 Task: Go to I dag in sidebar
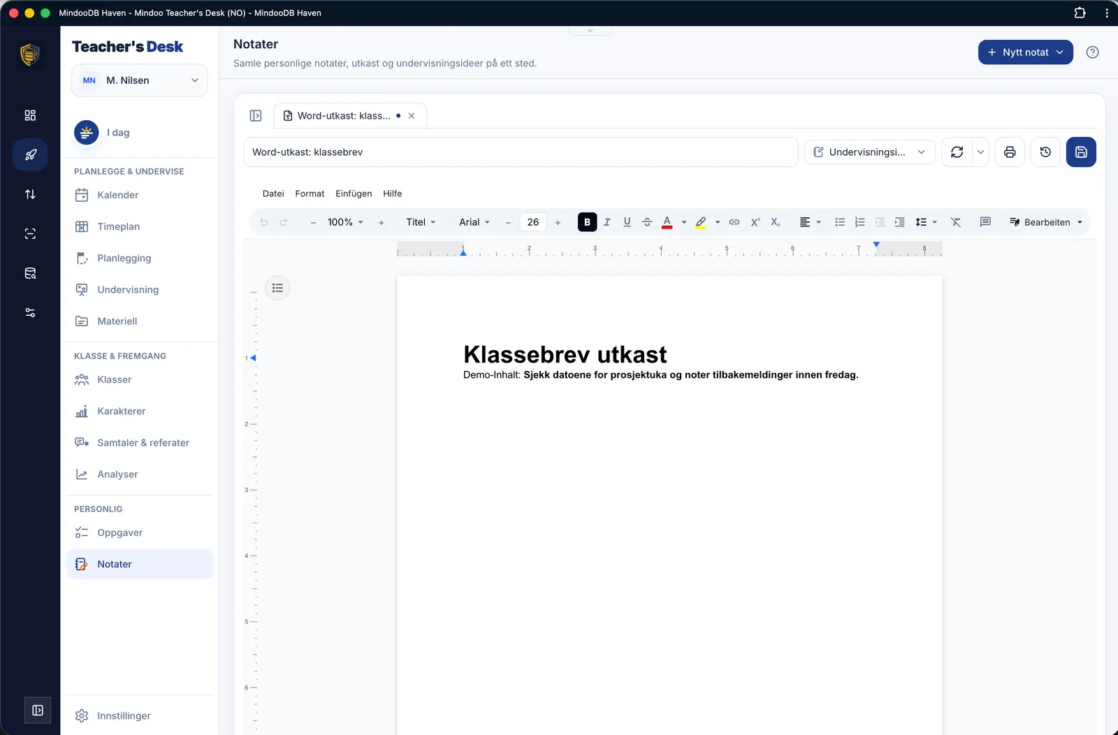[x=140, y=133]
